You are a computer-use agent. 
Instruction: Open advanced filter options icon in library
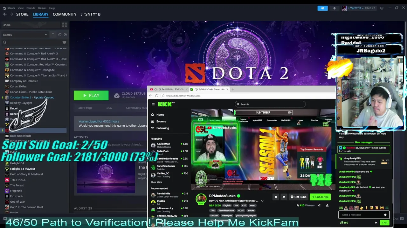64,42
